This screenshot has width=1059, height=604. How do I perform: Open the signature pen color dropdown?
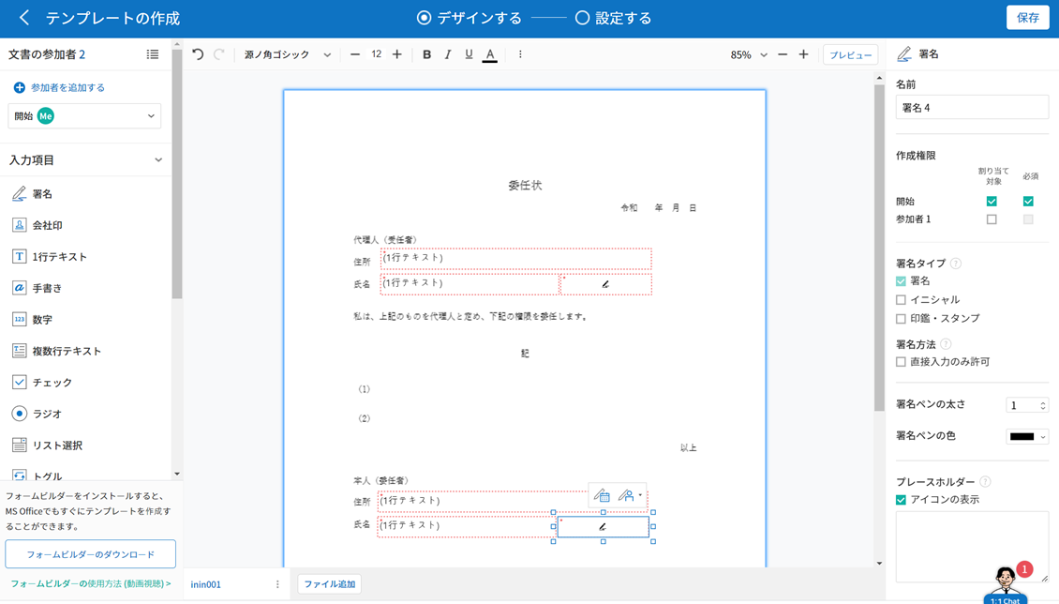pos(1027,436)
